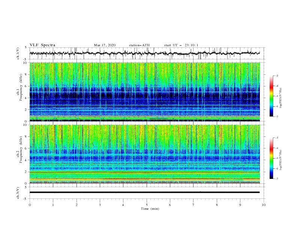Click the ch.3 flat waveform trace
Viewport: 297px width, 230px height.
(144, 192)
